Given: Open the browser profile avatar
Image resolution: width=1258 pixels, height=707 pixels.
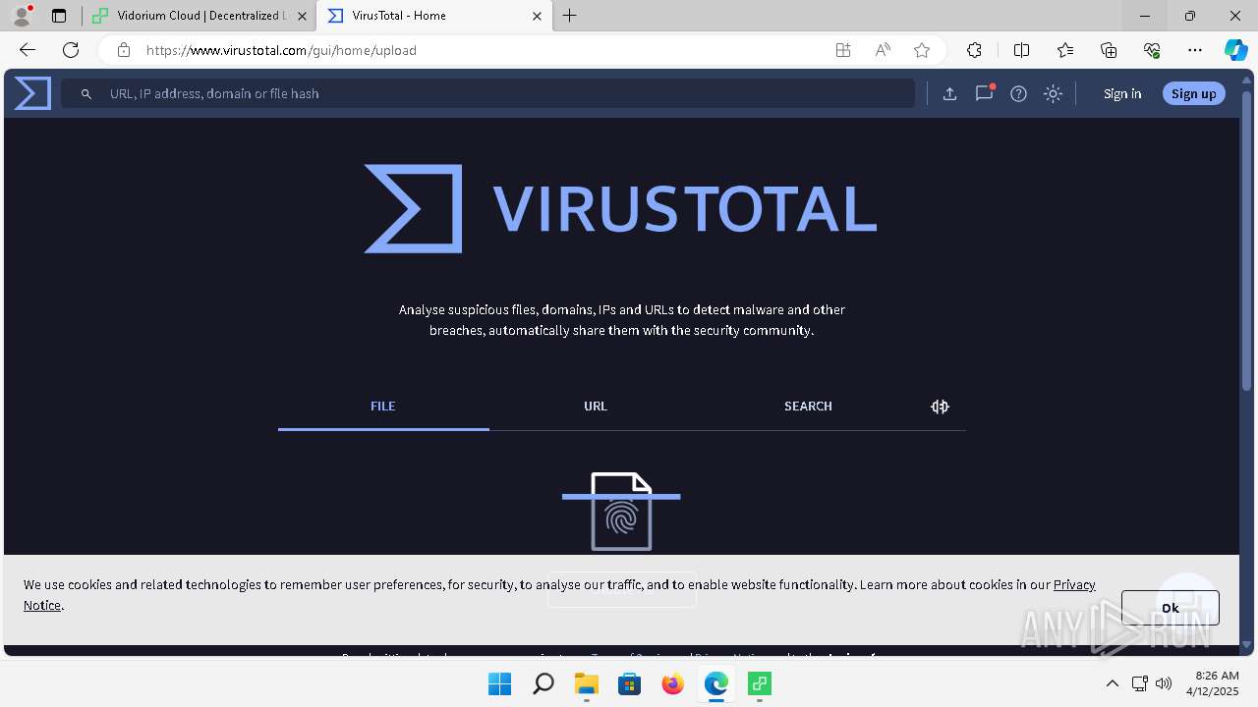Looking at the screenshot, I should 22,16.
